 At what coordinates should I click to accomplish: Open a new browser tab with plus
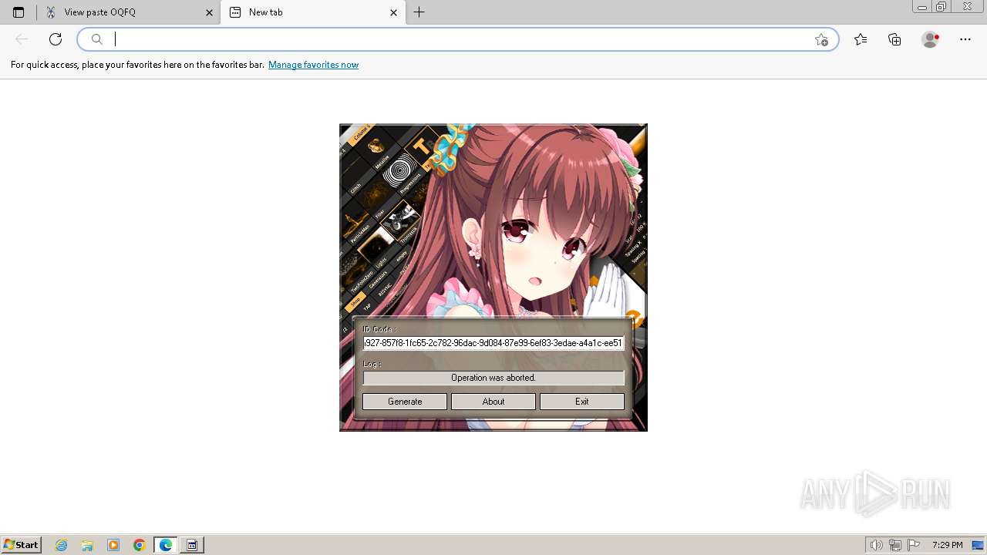[x=419, y=12]
